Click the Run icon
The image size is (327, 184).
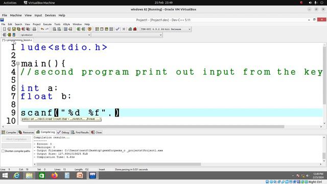pyautogui.click(x=102, y=29)
